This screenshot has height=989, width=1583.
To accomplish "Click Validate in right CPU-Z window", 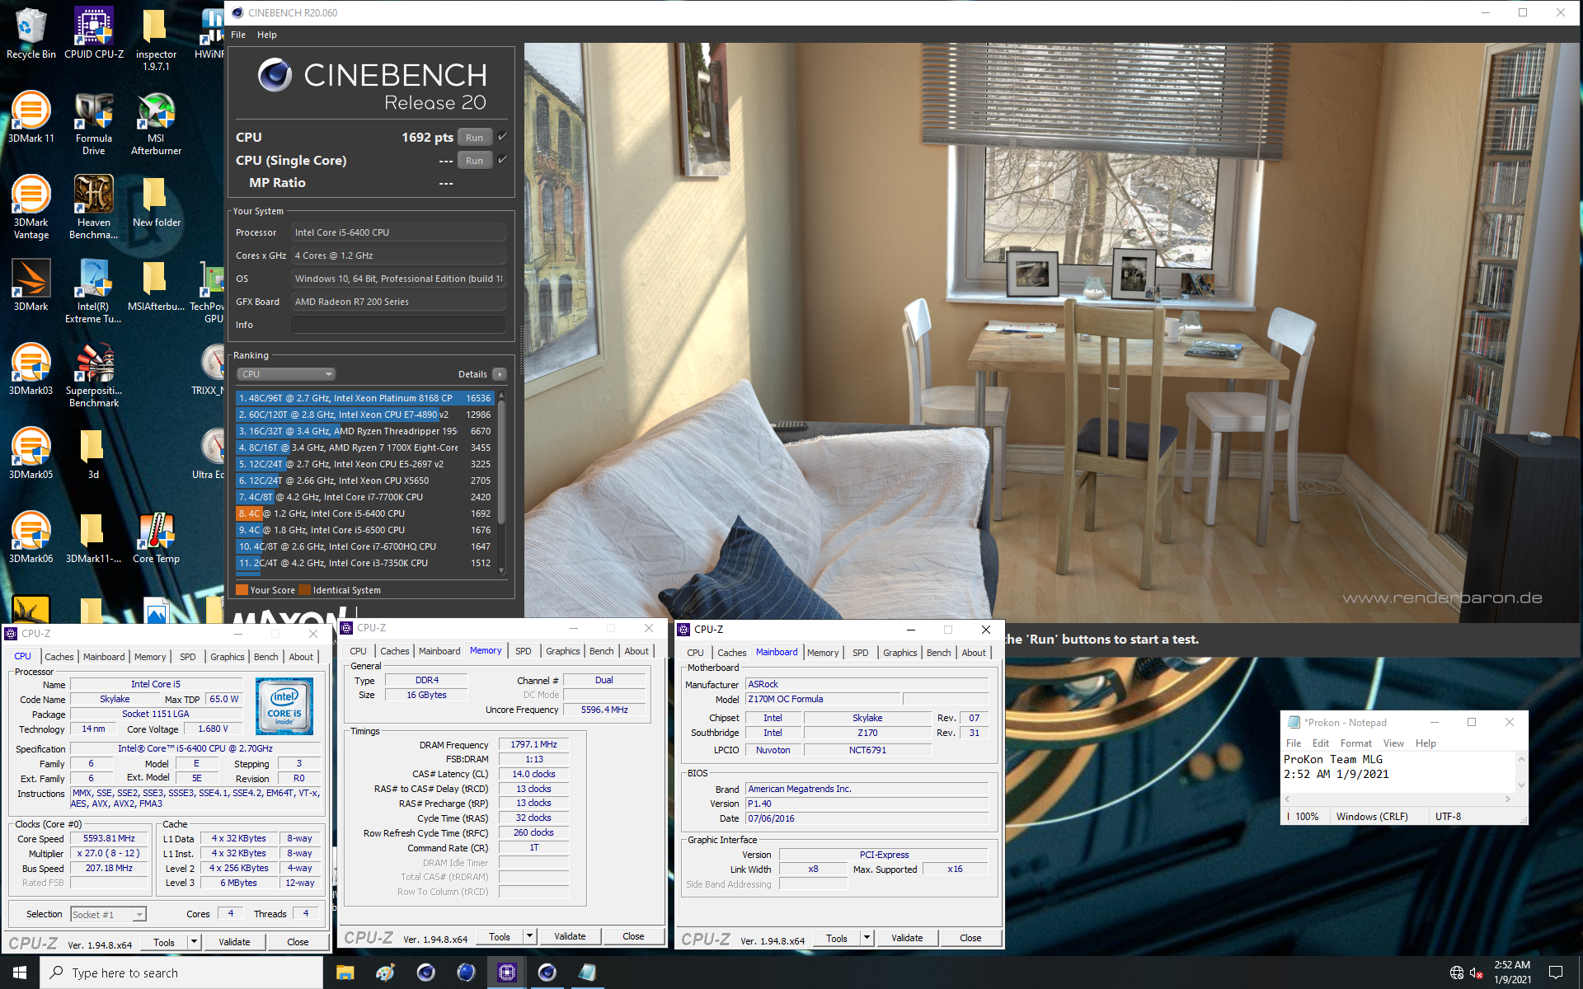I will click(x=907, y=938).
